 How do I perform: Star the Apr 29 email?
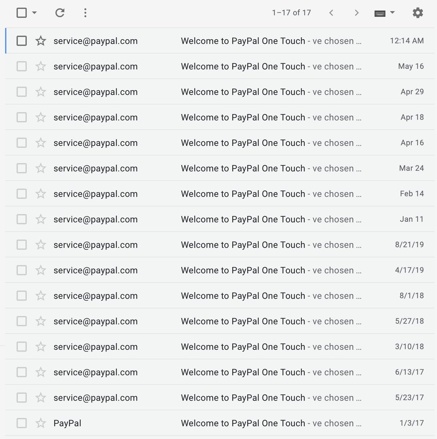point(41,91)
